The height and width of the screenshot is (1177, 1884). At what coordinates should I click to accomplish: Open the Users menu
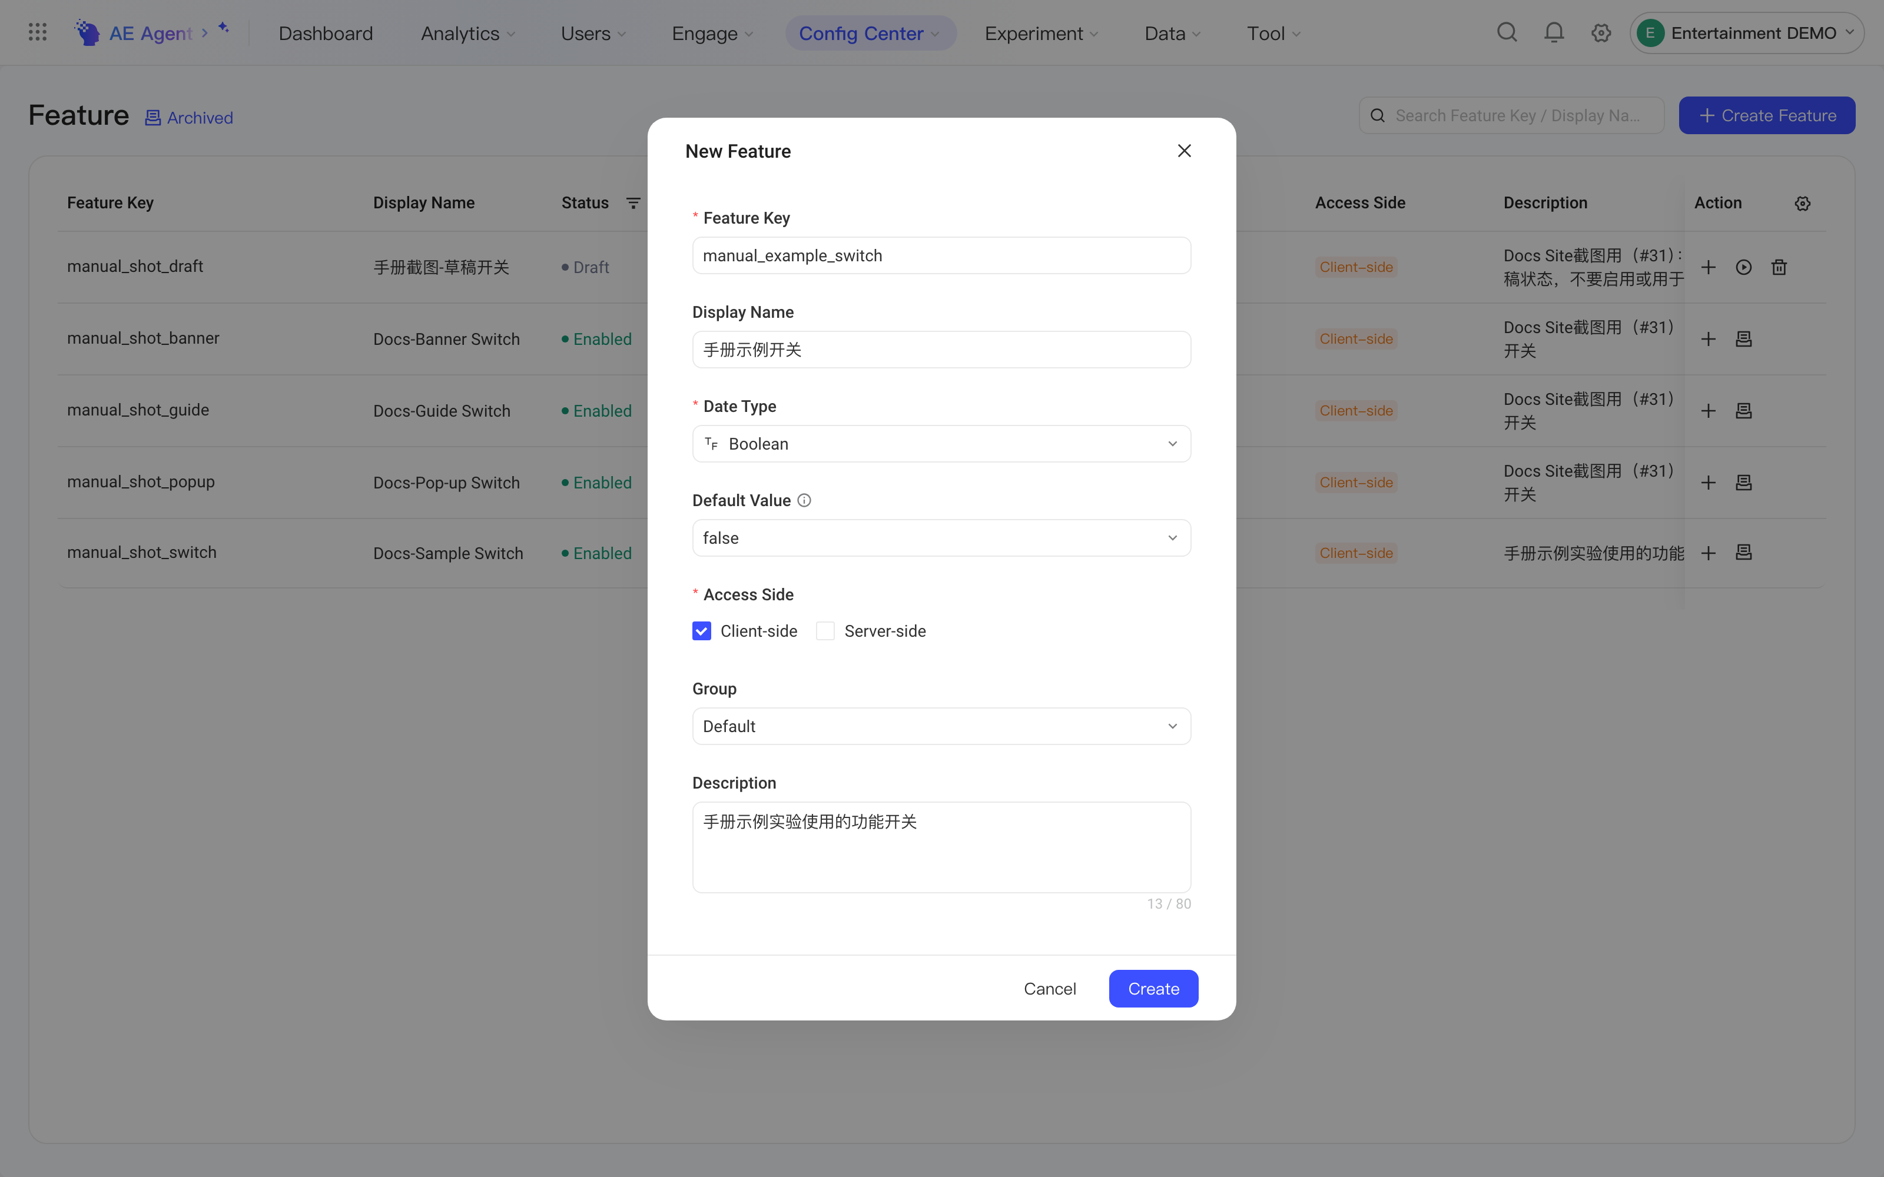pyautogui.click(x=593, y=34)
